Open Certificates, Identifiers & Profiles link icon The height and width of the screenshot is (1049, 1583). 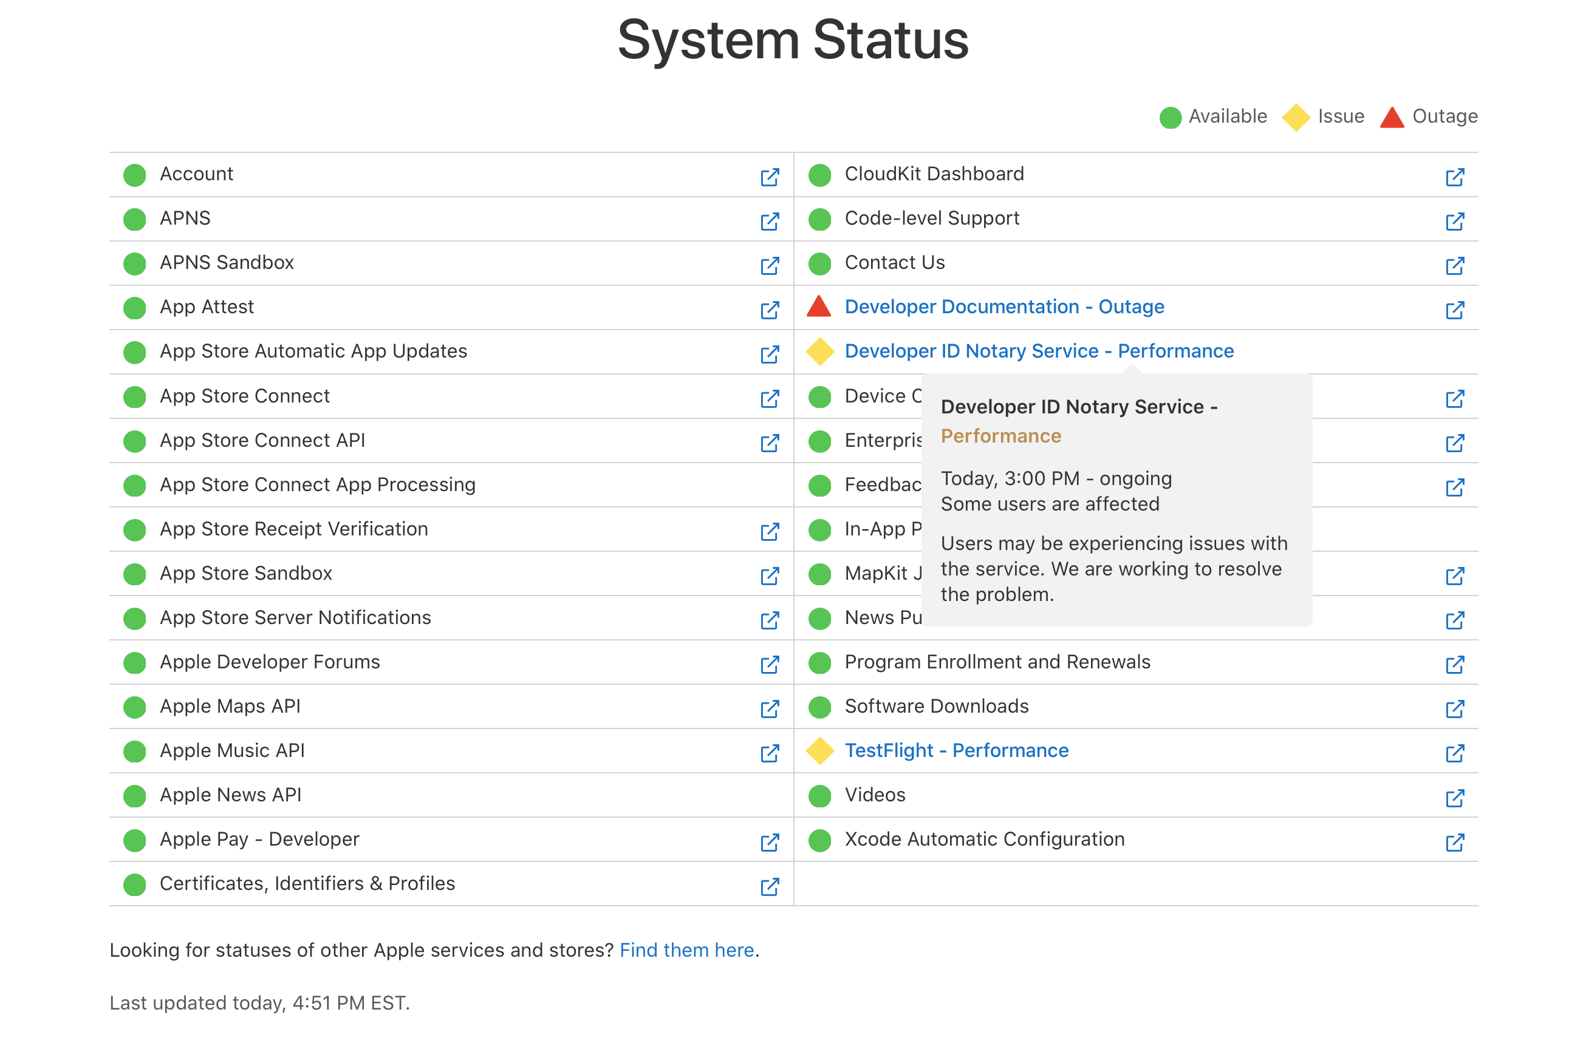(769, 886)
